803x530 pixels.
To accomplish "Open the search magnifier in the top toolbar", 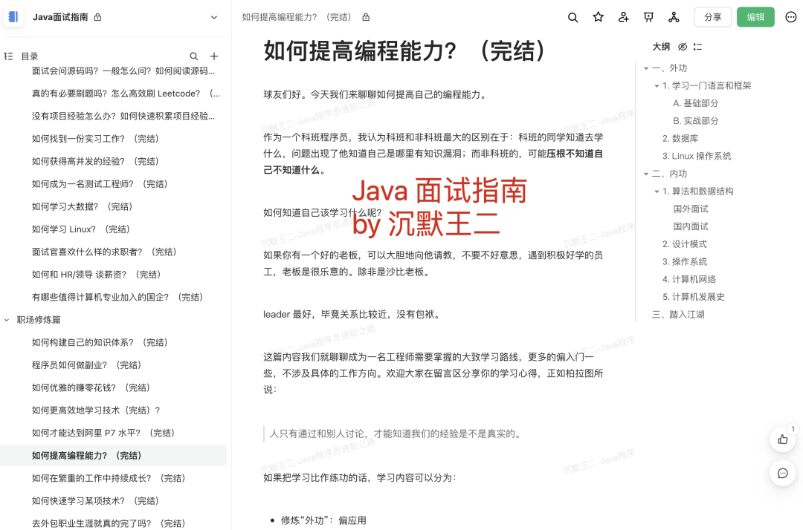I will 573,17.
